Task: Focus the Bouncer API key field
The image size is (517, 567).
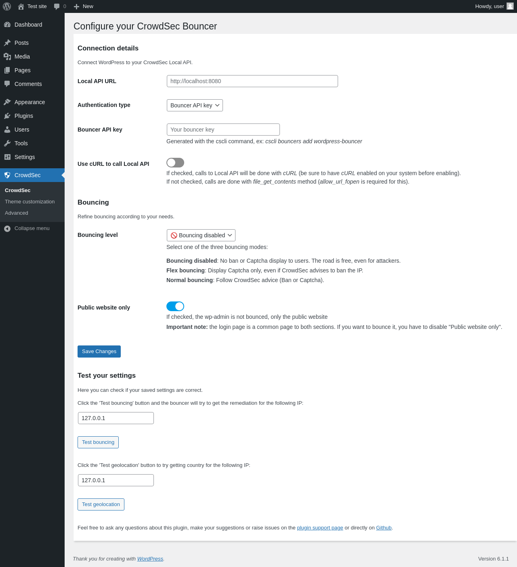Action: coord(223,130)
